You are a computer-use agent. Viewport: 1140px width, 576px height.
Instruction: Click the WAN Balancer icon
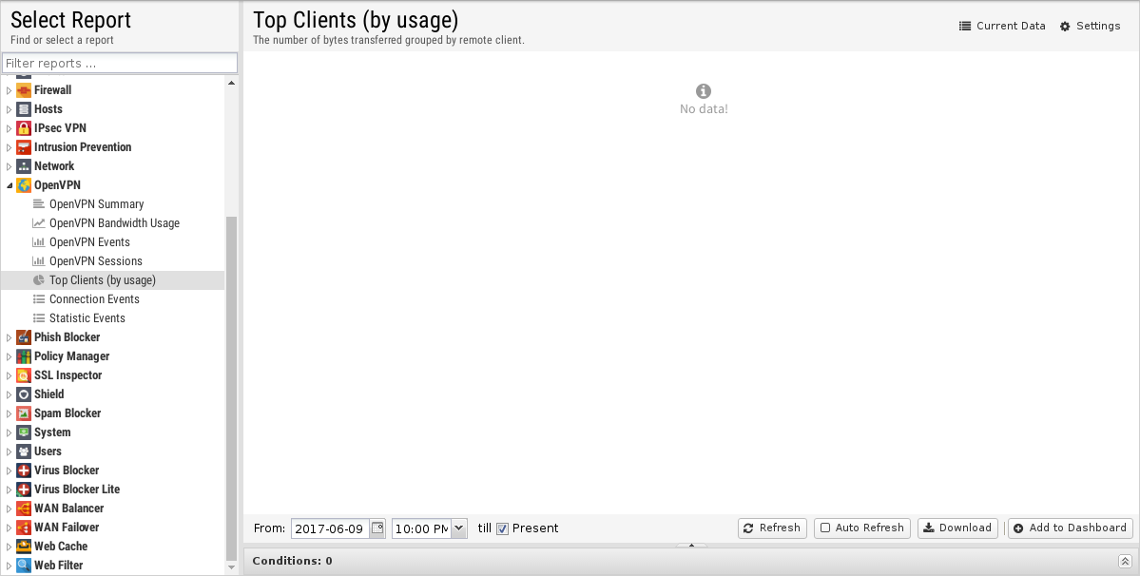(x=23, y=509)
